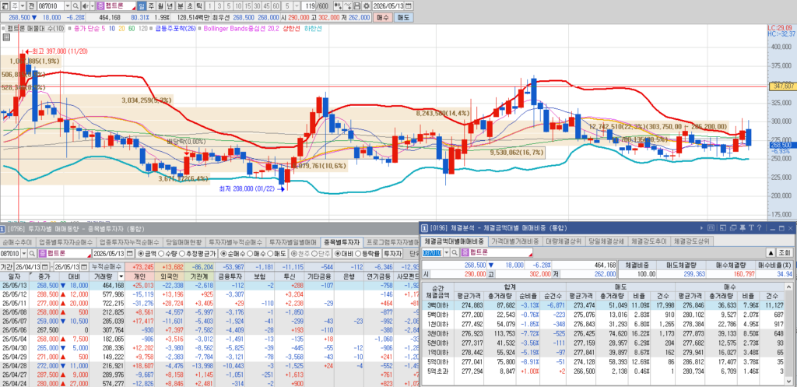
Task: Save the chart layout via floppy icon
Action: pyautogui.click(x=356, y=5)
